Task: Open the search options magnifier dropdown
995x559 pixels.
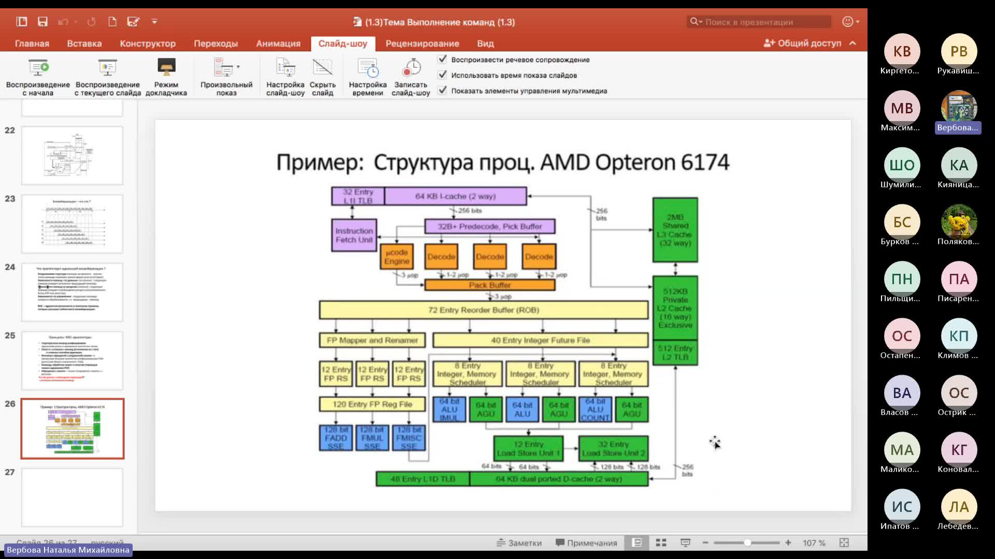Action: click(696, 22)
